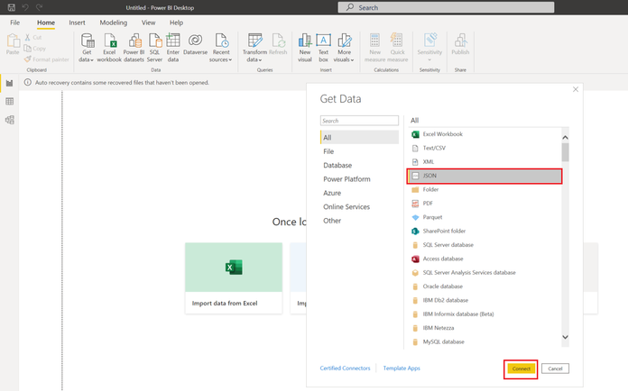Select SharePoint folder in connector list
Viewport: 628px width, 391px height.
[x=485, y=231]
